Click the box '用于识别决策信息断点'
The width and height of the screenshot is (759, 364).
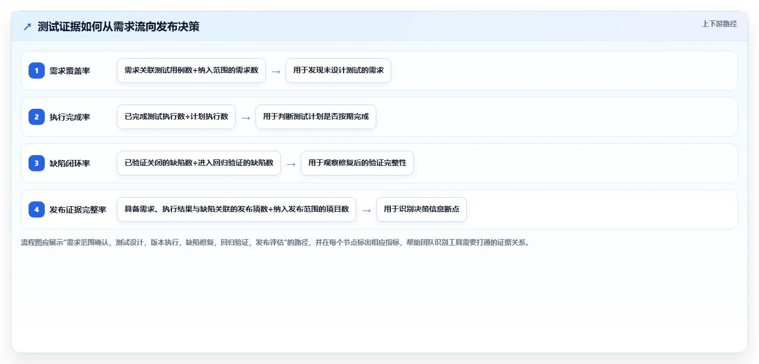click(x=422, y=209)
